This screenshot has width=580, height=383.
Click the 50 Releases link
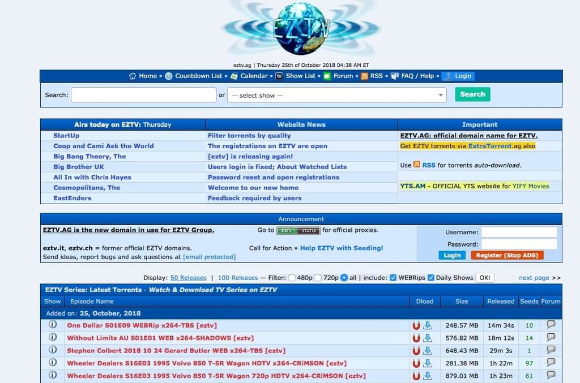coord(188,278)
